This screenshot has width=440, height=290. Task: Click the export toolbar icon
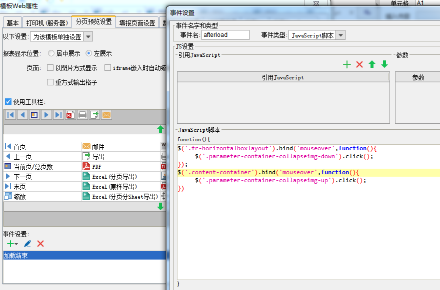[94, 115]
